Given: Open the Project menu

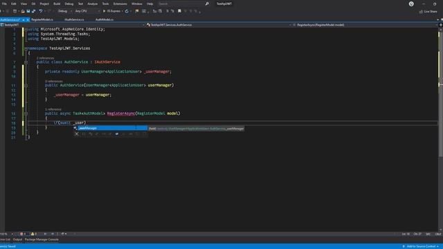Looking at the screenshot, I should point(44,4).
